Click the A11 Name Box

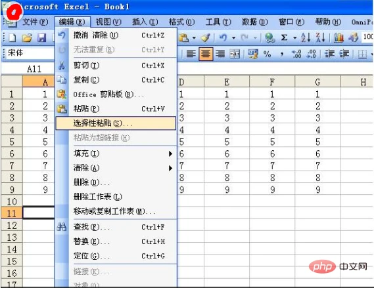(28, 69)
